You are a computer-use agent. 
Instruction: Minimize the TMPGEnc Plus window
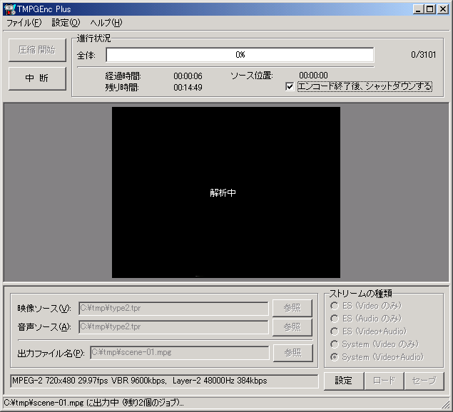[x=418, y=9]
